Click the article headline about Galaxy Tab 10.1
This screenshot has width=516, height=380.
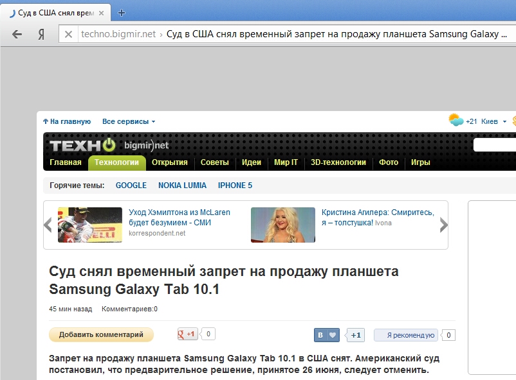pos(224,280)
